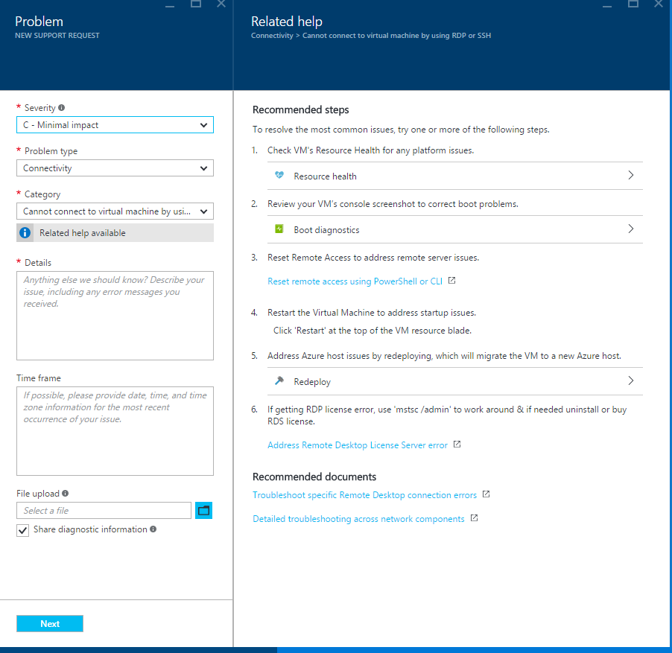This screenshot has height=653, width=672.
Task: Click the Next button
Action: 49,623
